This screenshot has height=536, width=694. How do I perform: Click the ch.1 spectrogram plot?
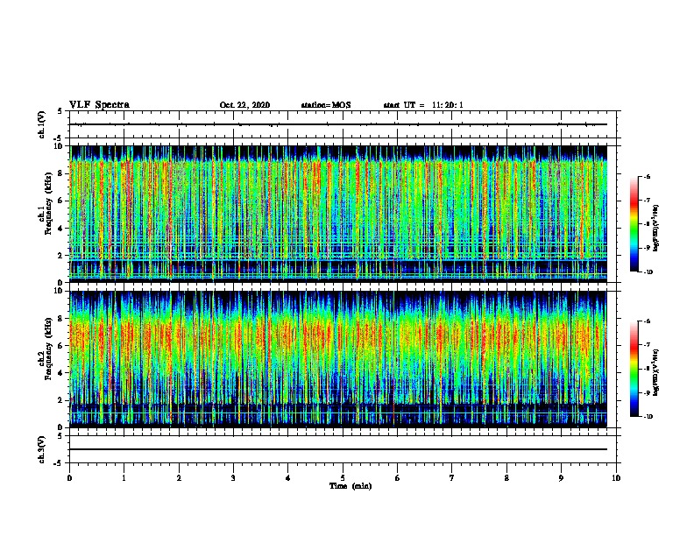pyautogui.click(x=338, y=214)
